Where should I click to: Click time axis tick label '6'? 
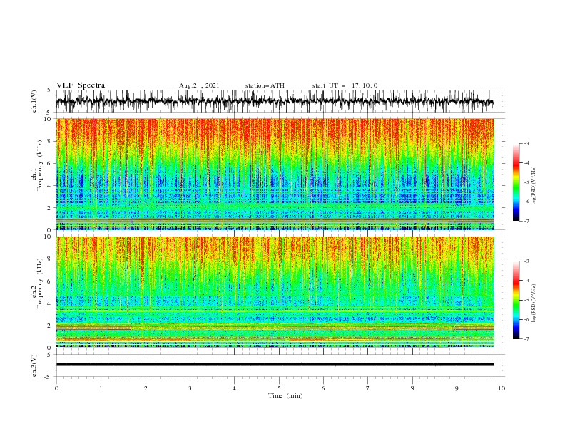323,388
